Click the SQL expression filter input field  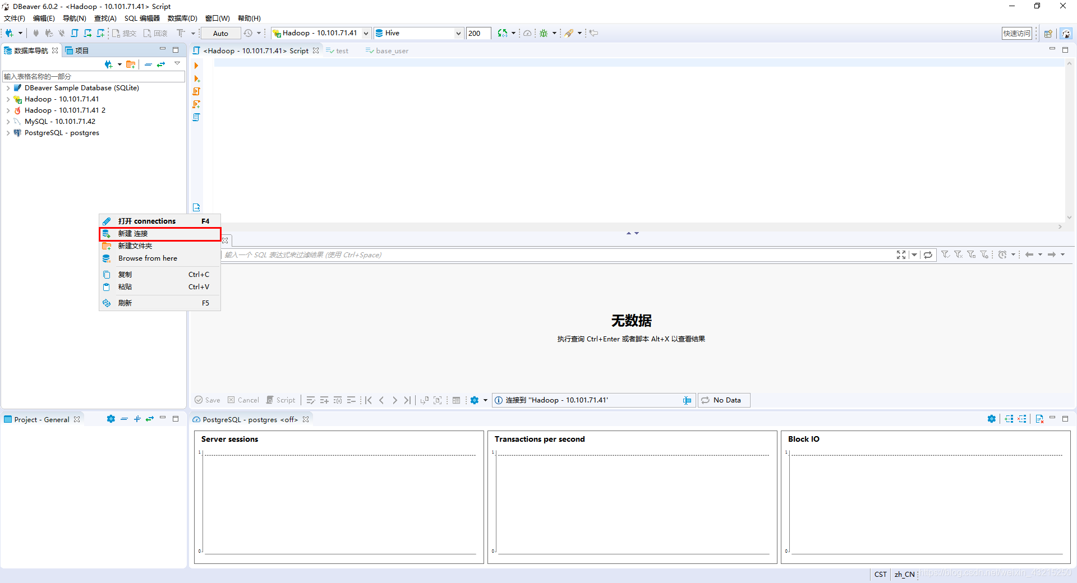[558, 255]
